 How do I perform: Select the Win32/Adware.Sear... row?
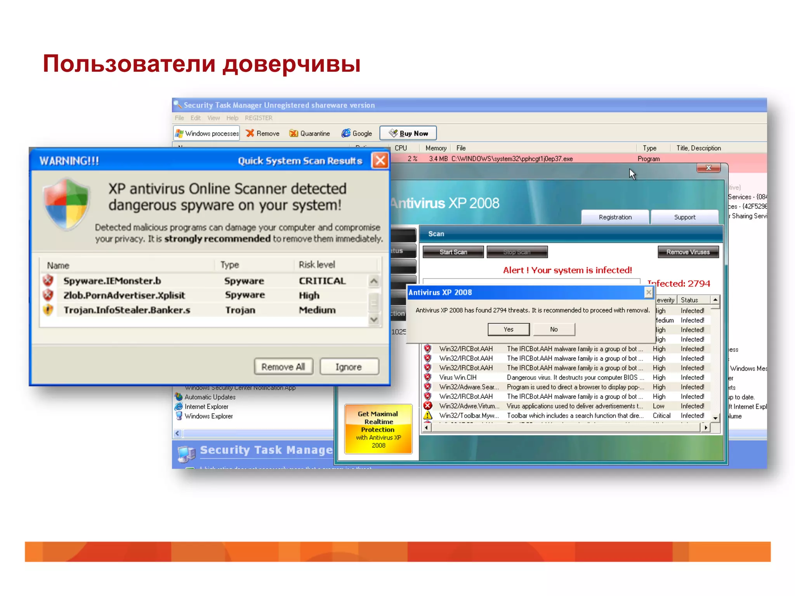(x=567, y=387)
